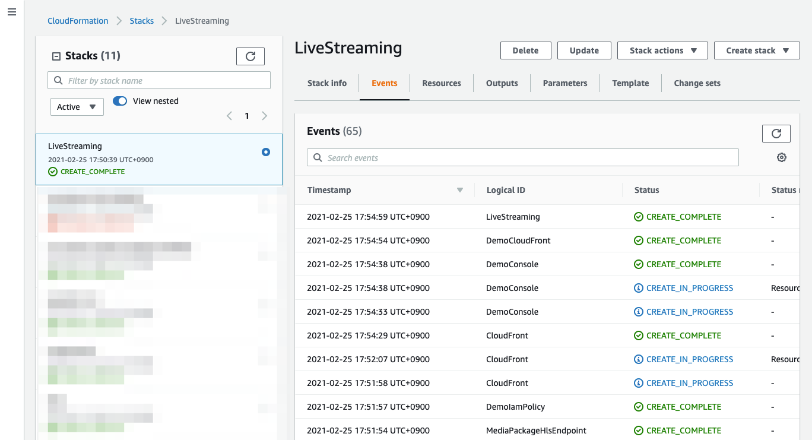Click page number 1 in stacks pagination
Viewport: 812px width, 440px height.
click(x=247, y=116)
